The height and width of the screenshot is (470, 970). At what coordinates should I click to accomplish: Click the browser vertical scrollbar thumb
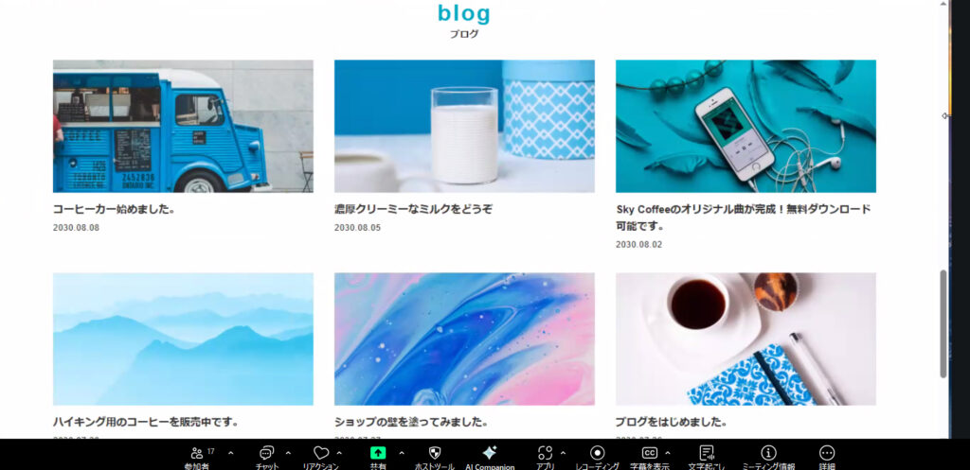(943, 323)
